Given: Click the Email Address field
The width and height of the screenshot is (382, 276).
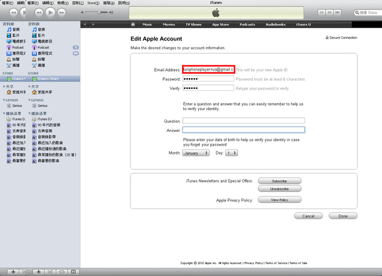Looking at the screenshot, I should (208, 69).
